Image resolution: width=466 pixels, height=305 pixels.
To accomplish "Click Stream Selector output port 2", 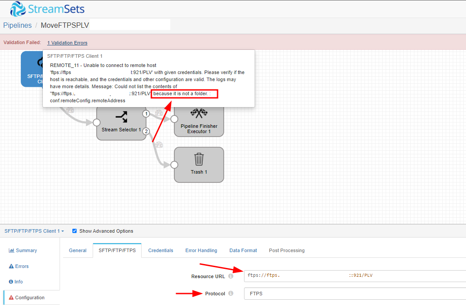I will point(146,131).
